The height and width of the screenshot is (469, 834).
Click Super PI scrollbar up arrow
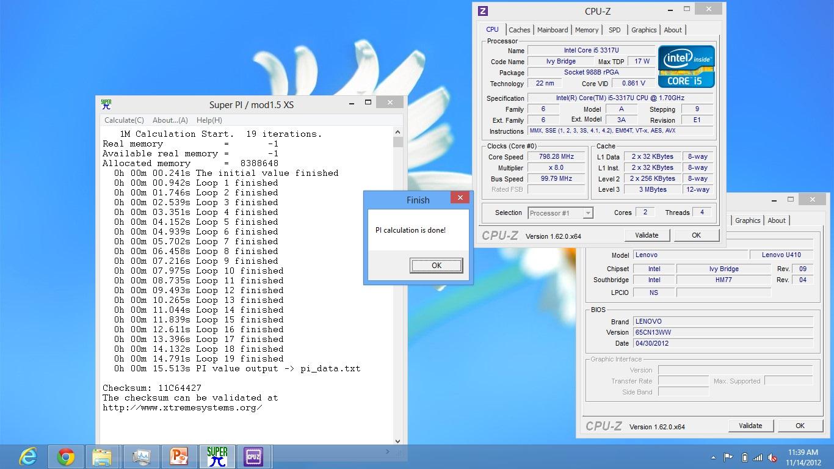click(x=398, y=132)
